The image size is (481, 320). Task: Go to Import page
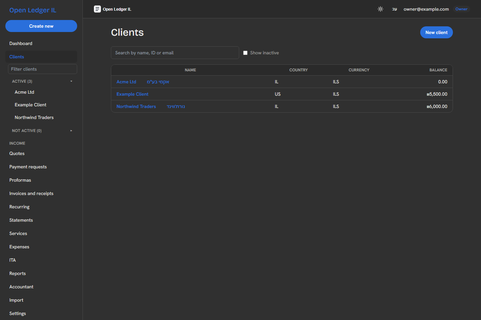point(41,300)
